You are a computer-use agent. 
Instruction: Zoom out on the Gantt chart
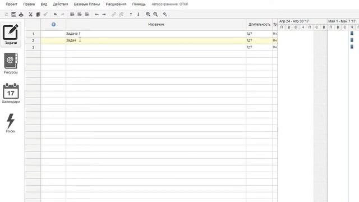155,15
